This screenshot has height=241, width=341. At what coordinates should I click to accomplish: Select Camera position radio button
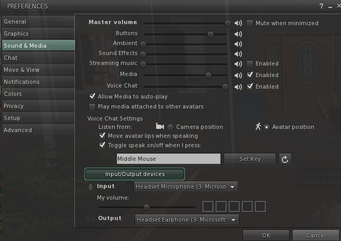[170, 127]
